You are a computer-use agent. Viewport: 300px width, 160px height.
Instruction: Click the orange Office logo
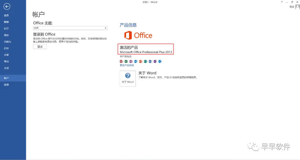[138, 35]
